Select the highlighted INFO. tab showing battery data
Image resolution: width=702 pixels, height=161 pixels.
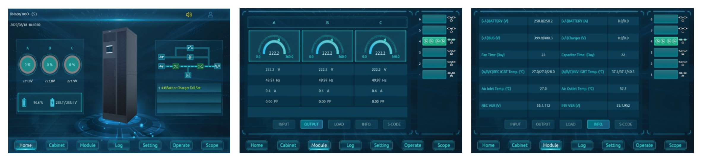pyautogui.click(x=598, y=124)
